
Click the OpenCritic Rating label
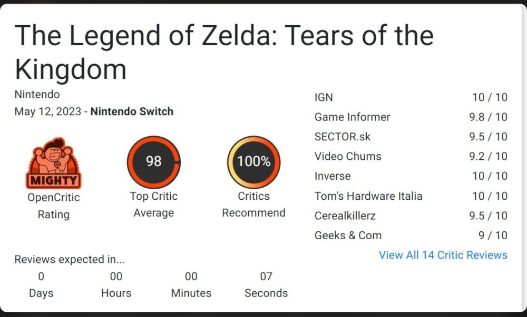(x=53, y=206)
